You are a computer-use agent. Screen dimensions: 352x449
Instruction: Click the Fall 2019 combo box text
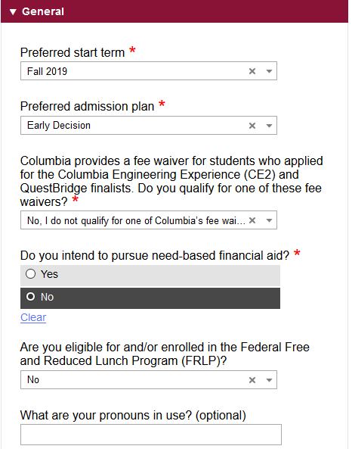point(47,71)
